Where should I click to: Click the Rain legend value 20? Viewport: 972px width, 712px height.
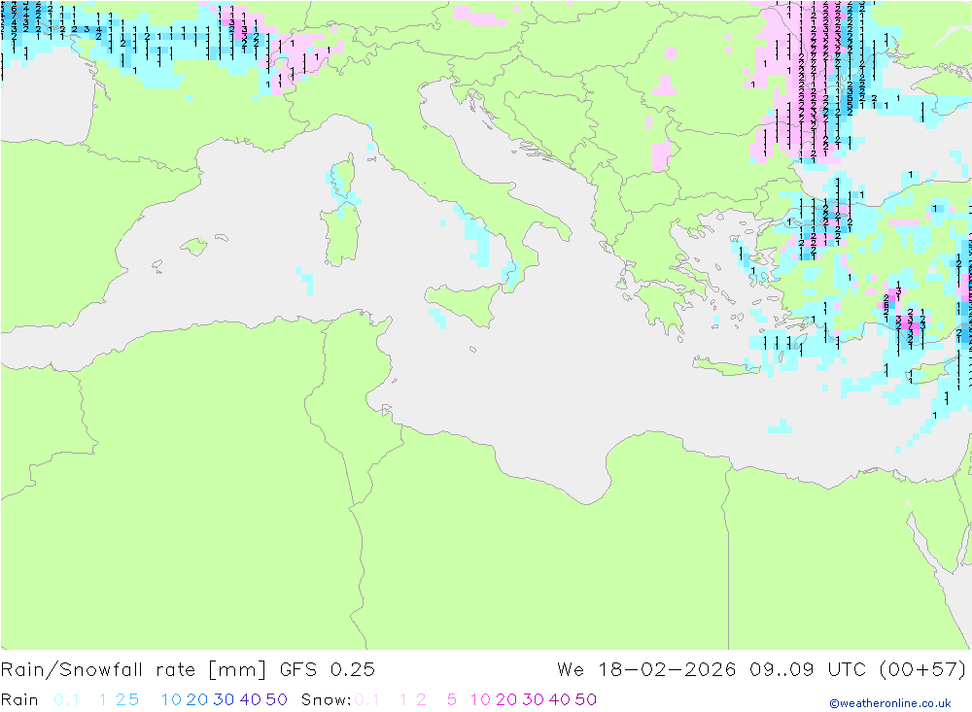(x=197, y=699)
